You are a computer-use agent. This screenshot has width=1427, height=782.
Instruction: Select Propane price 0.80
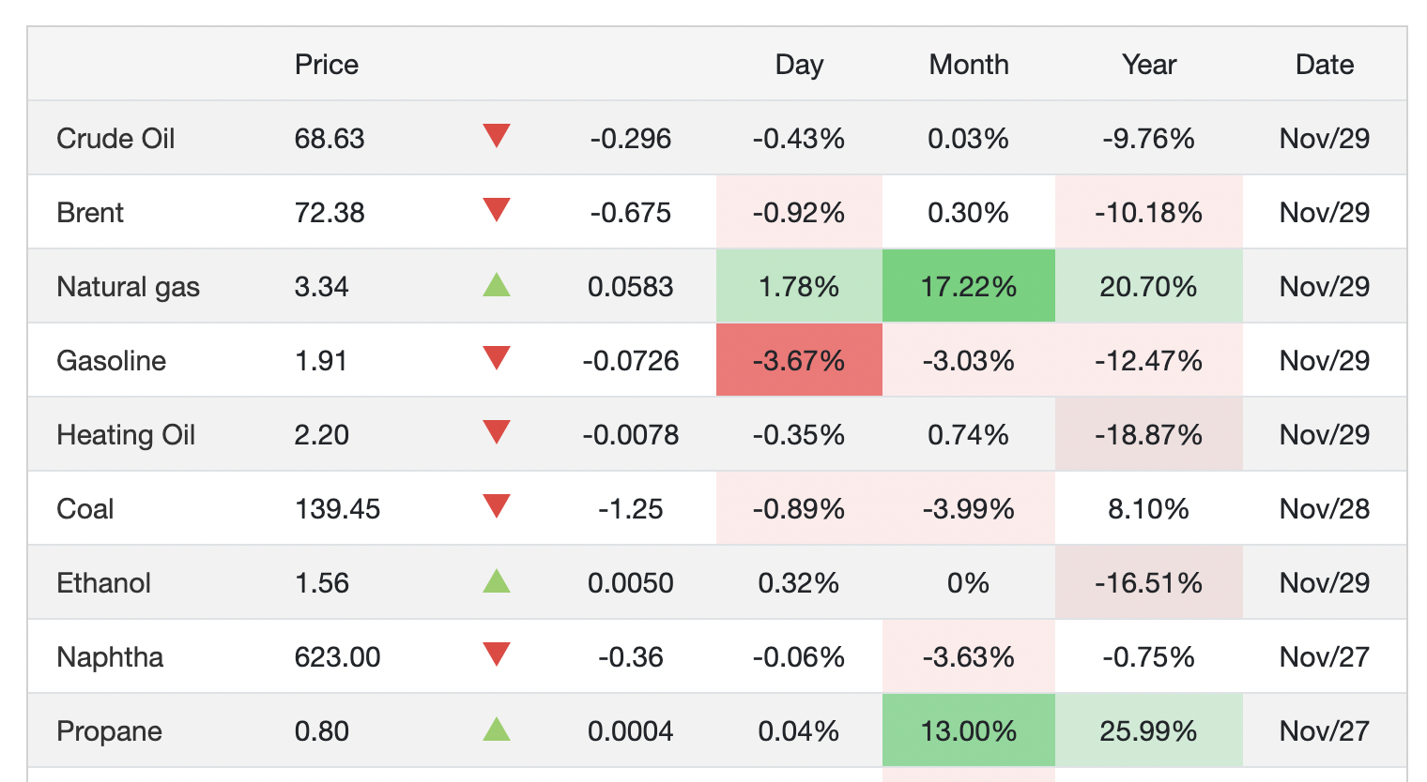322,731
